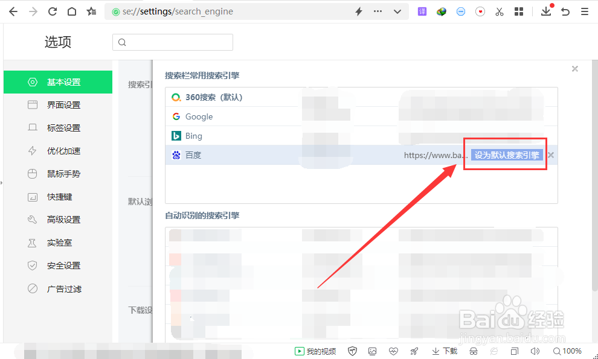
Task: Open 广告过滤 section
Action: coord(58,289)
